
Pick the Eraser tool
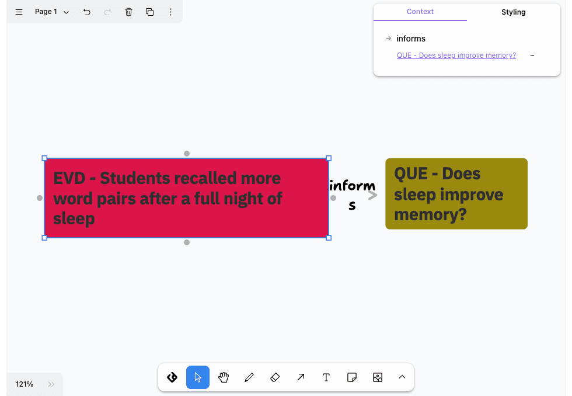(275, 377)
